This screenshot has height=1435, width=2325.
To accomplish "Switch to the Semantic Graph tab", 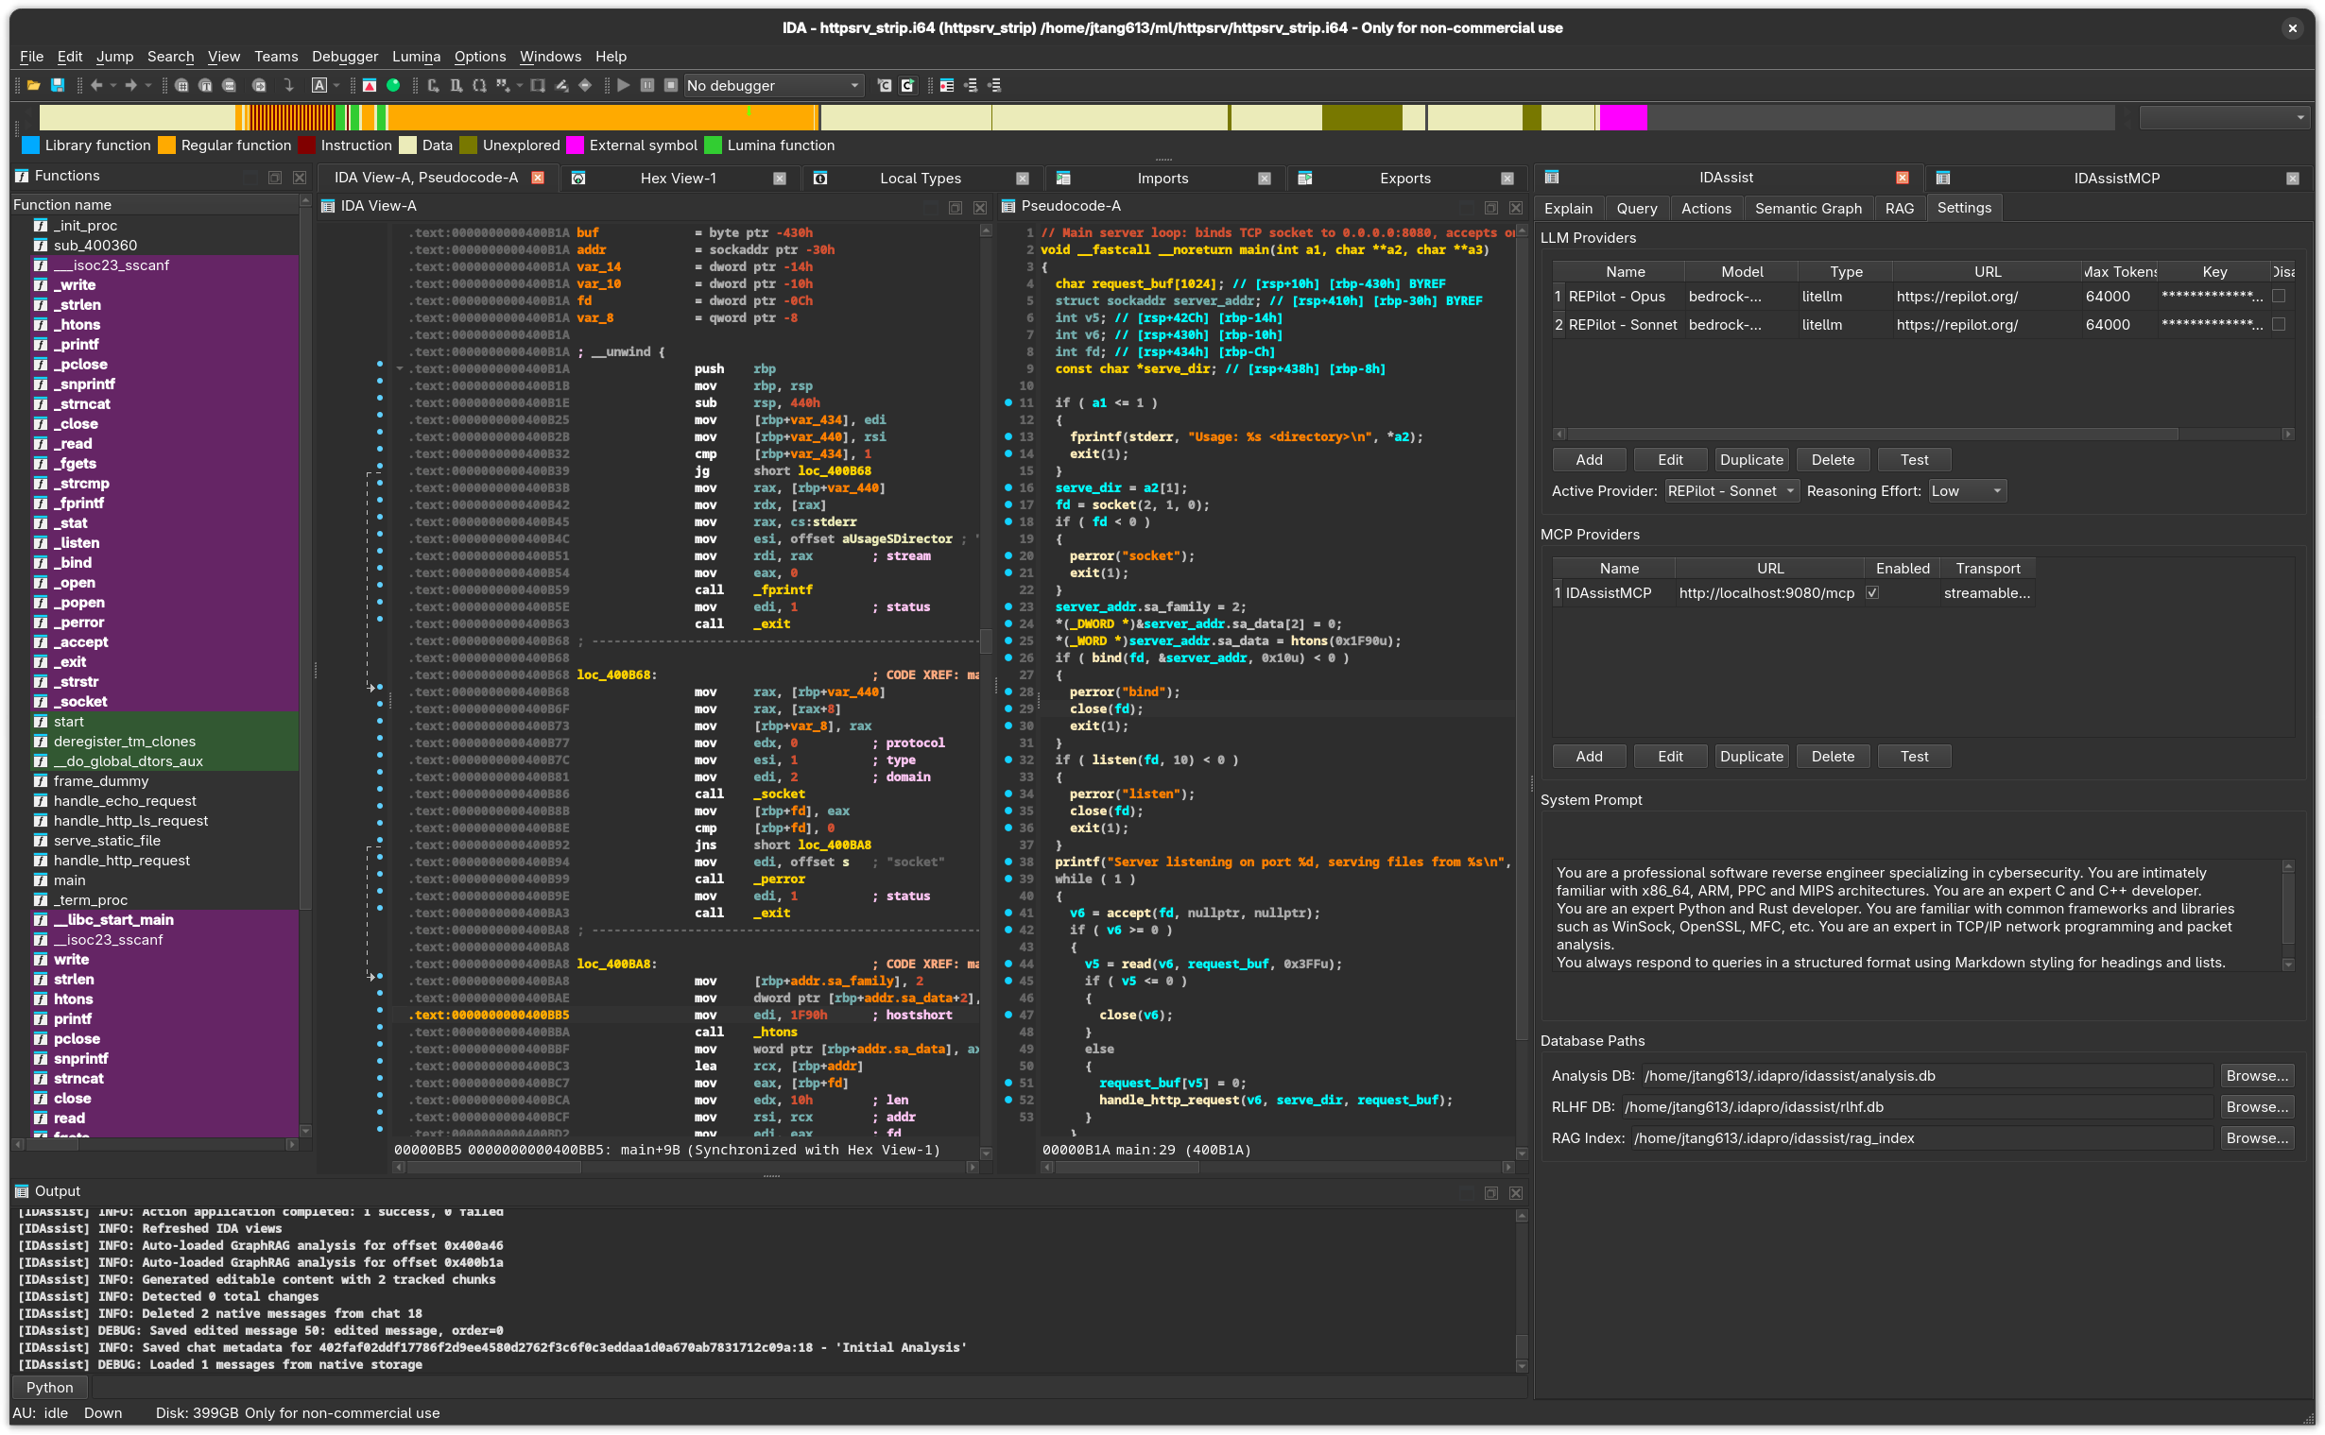I will click(1808, 208).
